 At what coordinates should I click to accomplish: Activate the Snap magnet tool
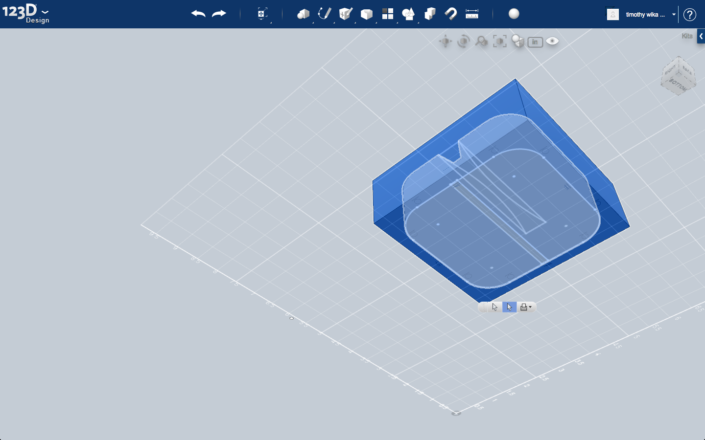(450, 14)
